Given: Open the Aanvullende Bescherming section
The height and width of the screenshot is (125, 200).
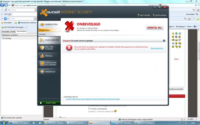Looking at the screenshot, I should [49, 64].
